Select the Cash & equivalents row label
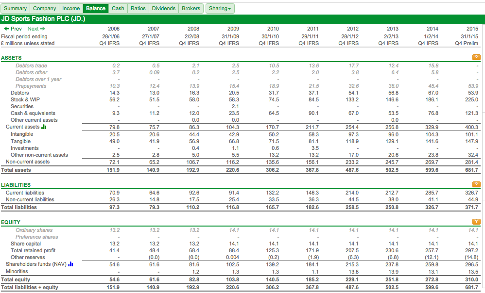 [x=33, y=114]
